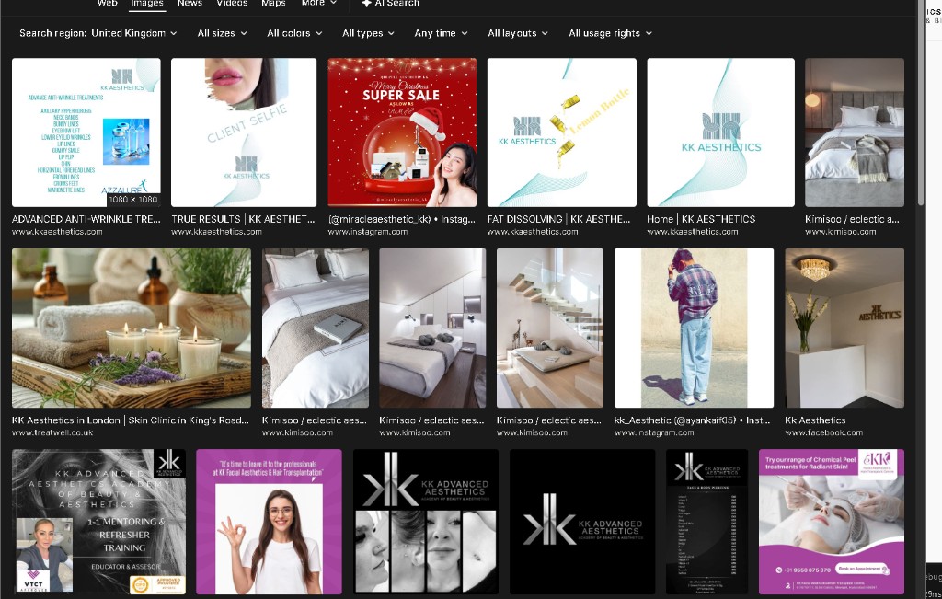Click the Home | KK AESTHETICS title
This screenshot has width=942, height=599.
pos(701,219)
